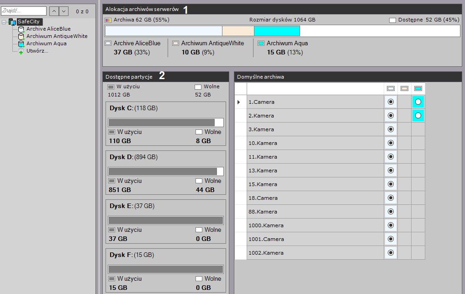Viewport: 465px width, 294px height.
Task: Click the Archiwum AntiqueWhite cylinder icon
Action: point(21,37)
